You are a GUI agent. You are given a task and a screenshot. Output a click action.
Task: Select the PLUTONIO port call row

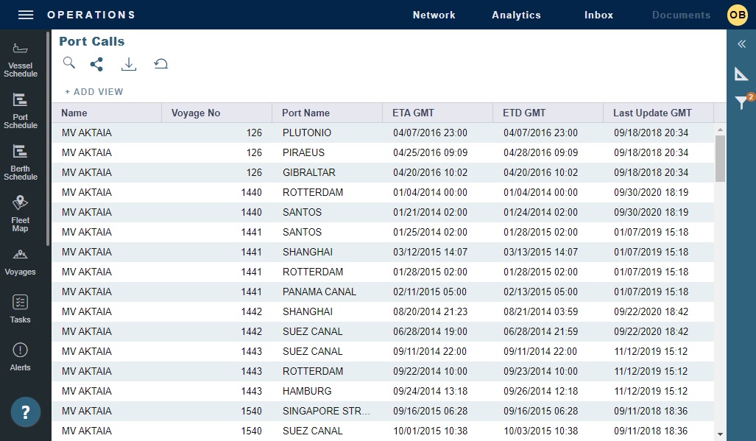307,133
